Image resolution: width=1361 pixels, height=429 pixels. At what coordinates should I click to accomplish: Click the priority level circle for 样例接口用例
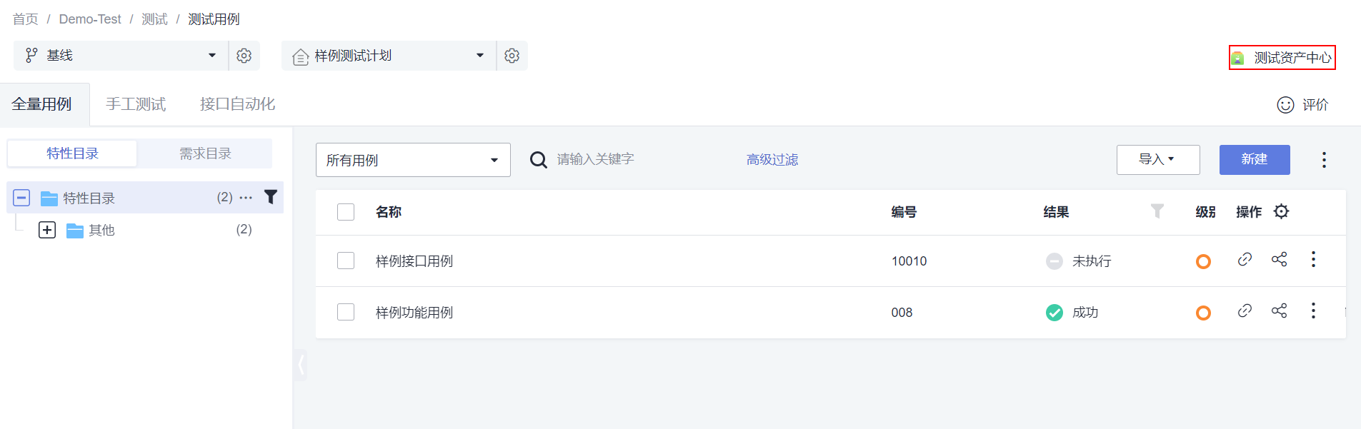click(1203, 261)
